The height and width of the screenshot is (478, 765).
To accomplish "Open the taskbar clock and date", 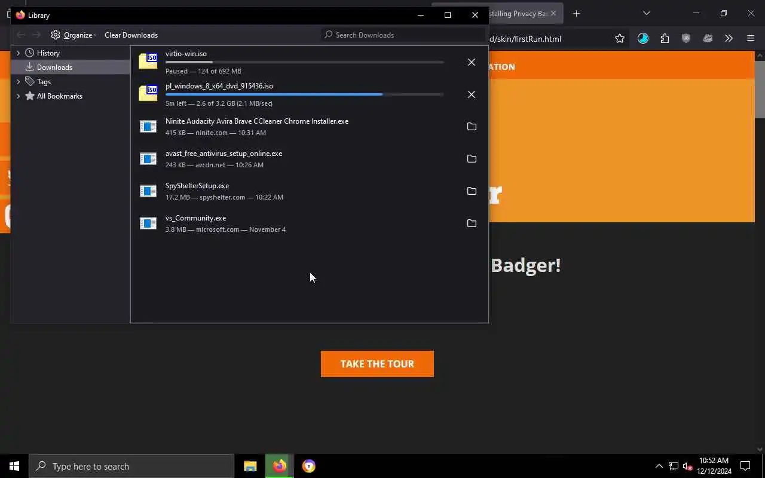I will 714,466.
